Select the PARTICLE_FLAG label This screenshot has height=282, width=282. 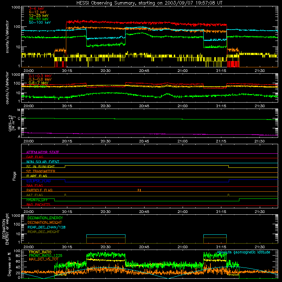point(39,190)
